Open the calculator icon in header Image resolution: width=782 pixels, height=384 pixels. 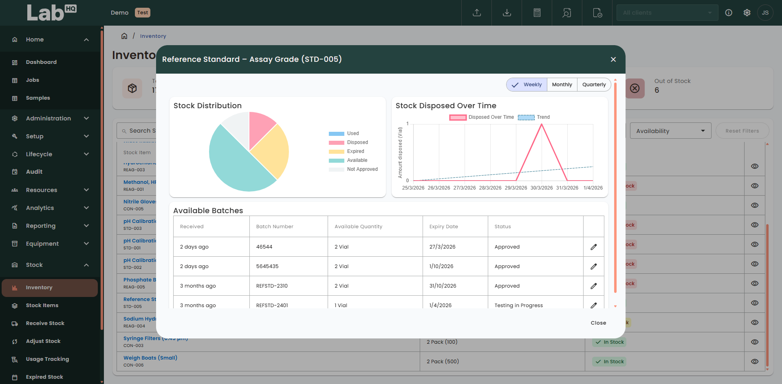(537, 13)
